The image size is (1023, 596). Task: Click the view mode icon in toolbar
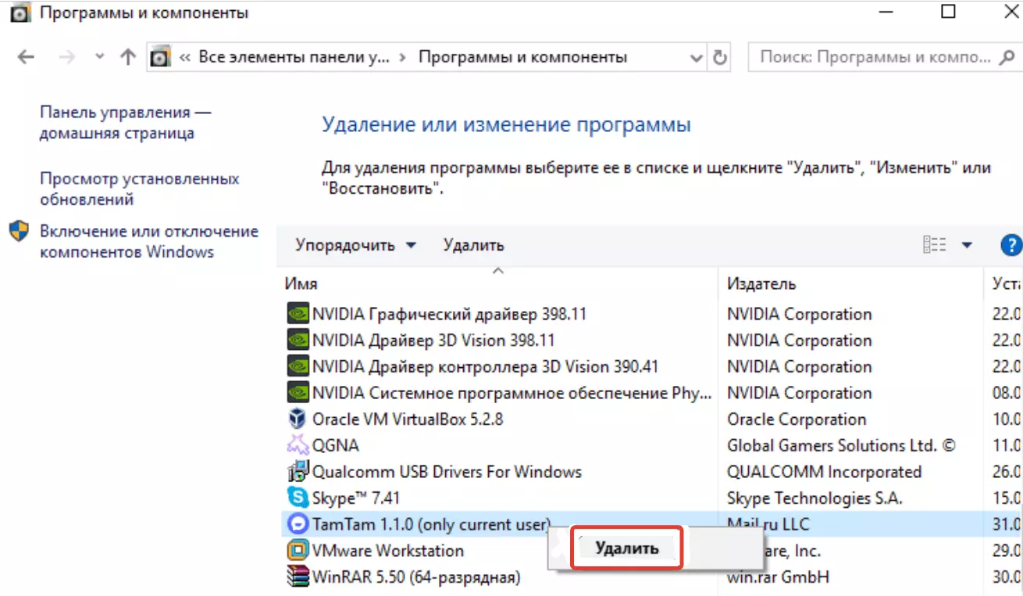935,244
